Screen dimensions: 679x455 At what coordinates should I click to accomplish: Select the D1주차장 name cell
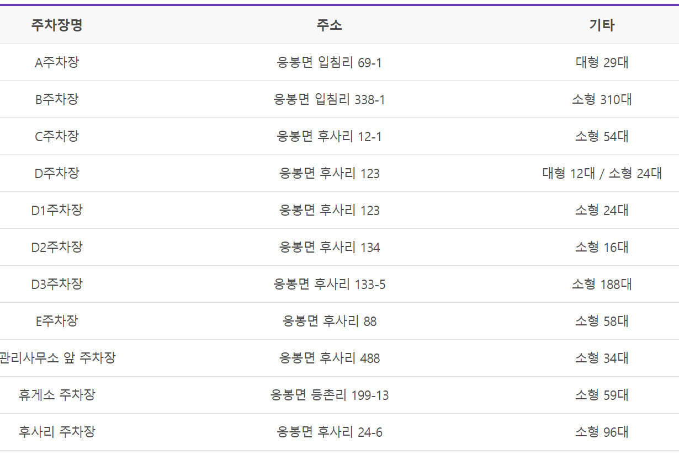tap(57, 210)
